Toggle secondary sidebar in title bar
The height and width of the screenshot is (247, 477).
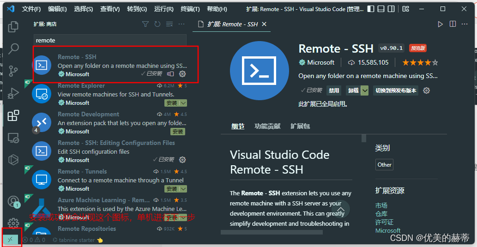(x=392, y=9)
